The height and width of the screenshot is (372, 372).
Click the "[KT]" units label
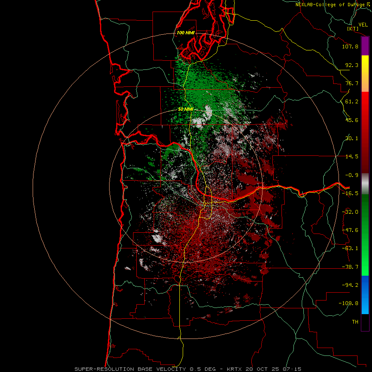pyautogui.click(x=353, y=29)
